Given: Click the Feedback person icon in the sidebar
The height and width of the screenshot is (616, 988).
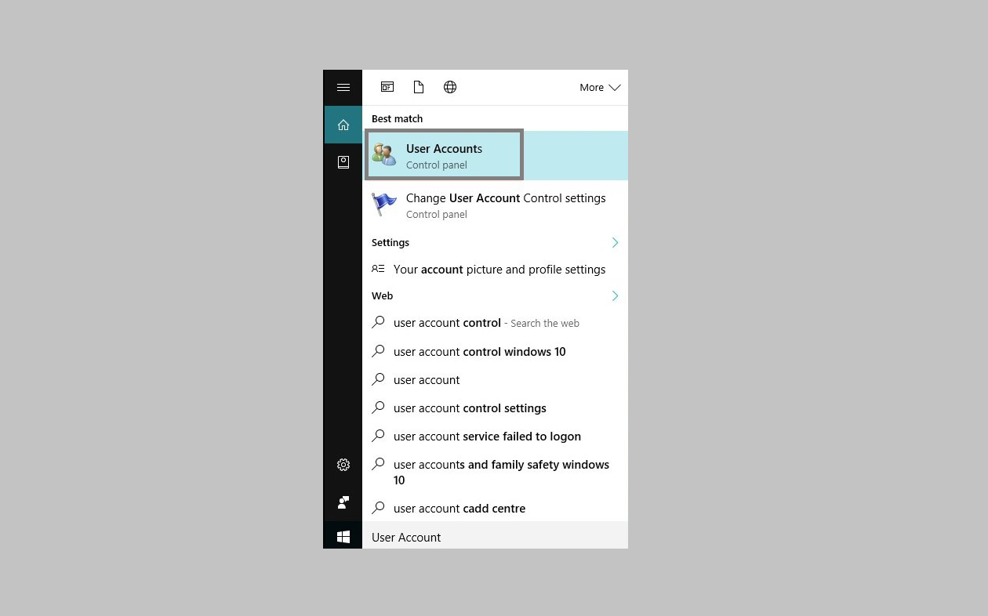Looking at the screenshot, I should pyautogui.click(x=343, y=502).
